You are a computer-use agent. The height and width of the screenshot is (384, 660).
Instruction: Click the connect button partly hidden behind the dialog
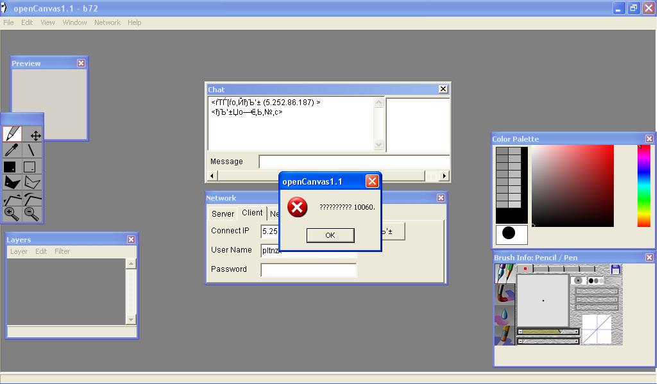tap(393, 231)
